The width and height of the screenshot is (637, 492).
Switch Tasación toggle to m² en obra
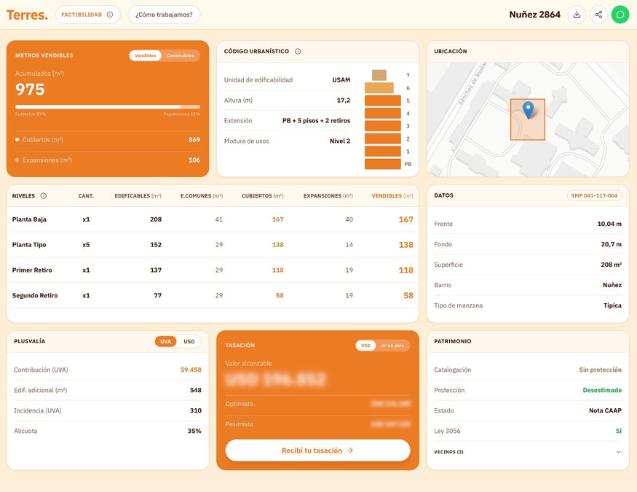click(393, 345)
